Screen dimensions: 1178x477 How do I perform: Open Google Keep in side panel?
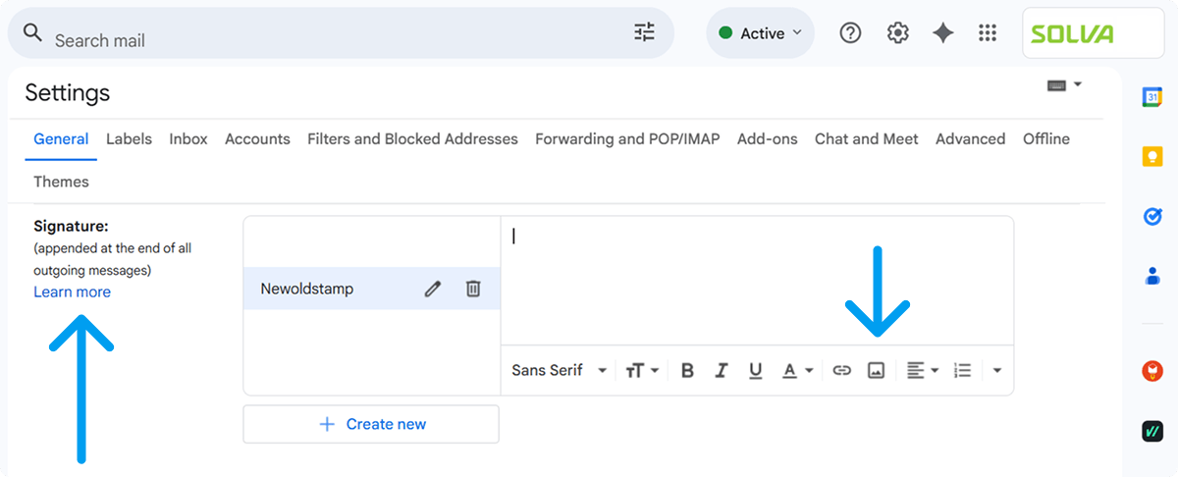(1152, 156)
